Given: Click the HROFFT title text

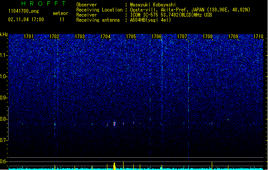Looking at the screenshot, I should 44,3.
